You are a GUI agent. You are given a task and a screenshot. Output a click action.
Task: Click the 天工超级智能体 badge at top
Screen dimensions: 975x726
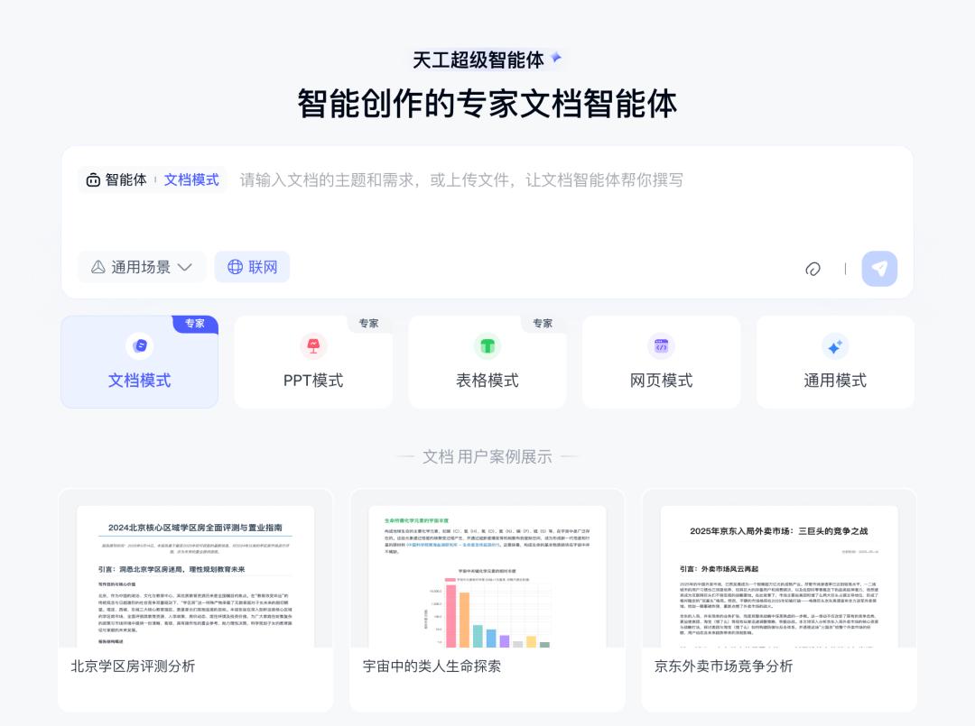click(x=487, y=60)
